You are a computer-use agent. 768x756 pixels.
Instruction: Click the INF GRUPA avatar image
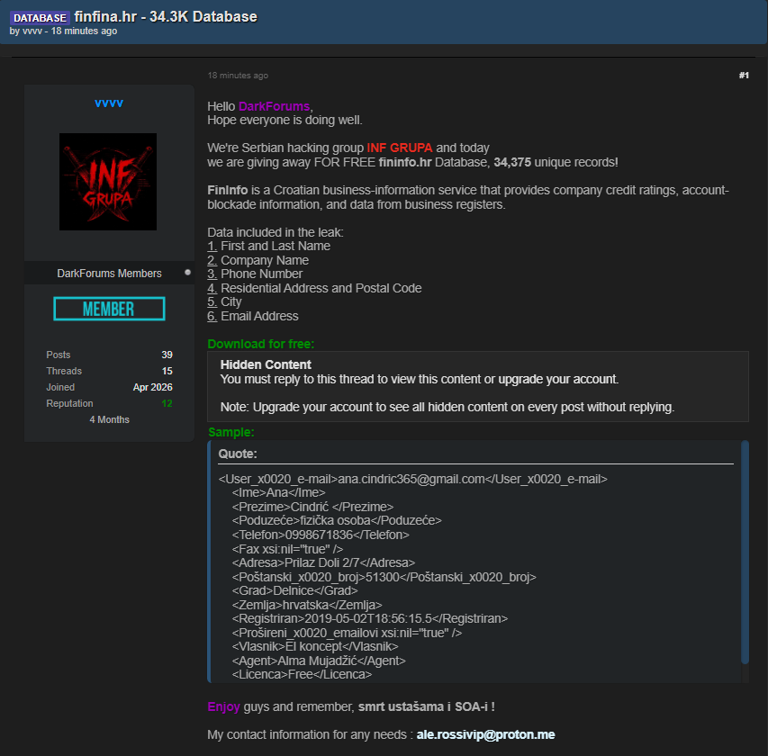pyautogui.click(x=108, y=182)
